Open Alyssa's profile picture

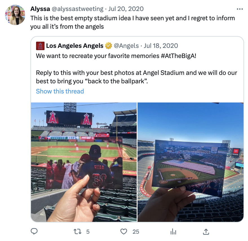click(x=15, y=15)
